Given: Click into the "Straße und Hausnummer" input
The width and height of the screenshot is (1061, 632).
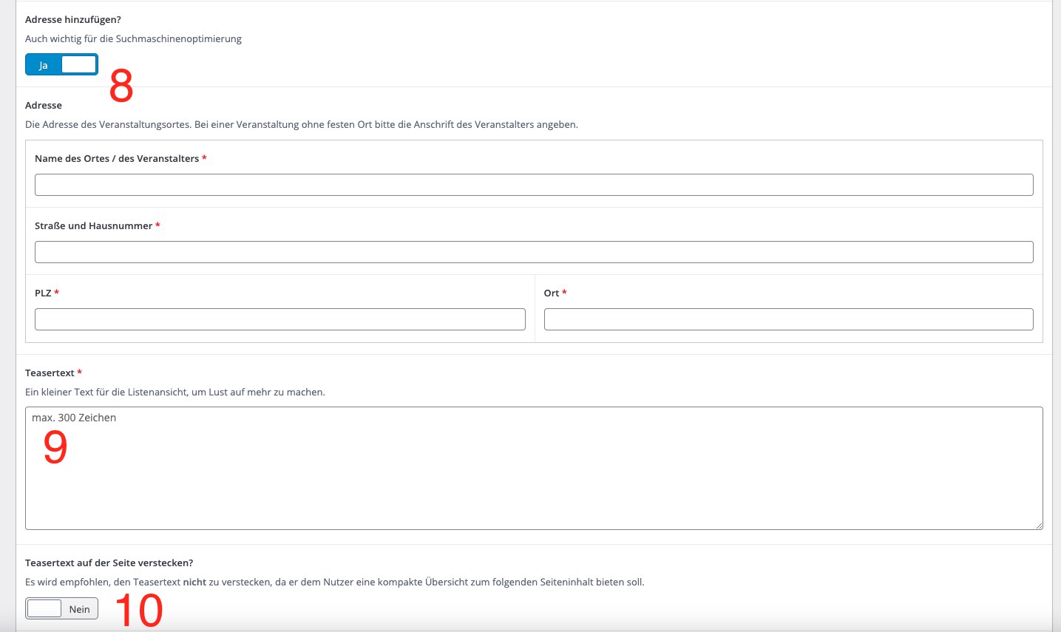Looking at the screenshot, I should click(x=533, y=252).
